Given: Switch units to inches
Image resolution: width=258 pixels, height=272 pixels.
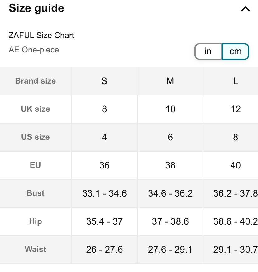Looking at the screenshot, I should (208, 51).
